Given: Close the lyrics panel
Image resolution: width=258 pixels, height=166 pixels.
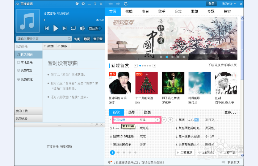Looking at the screenshot, I should coord(102,125).
